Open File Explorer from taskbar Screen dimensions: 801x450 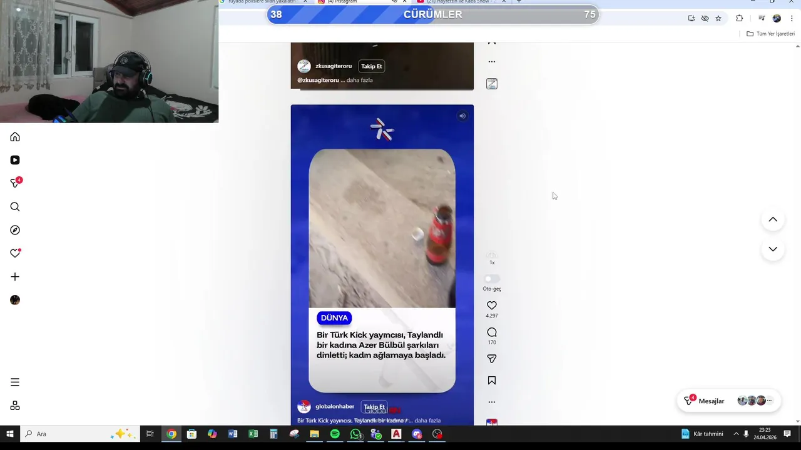coord(314,434)
